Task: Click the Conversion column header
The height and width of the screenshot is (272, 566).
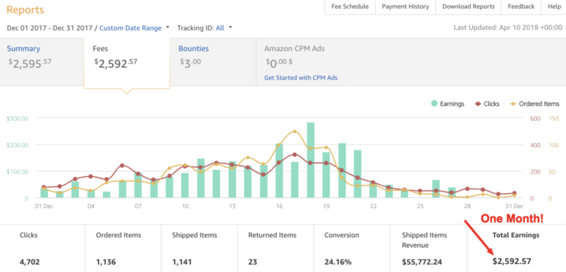Action: tap(342, 235)
